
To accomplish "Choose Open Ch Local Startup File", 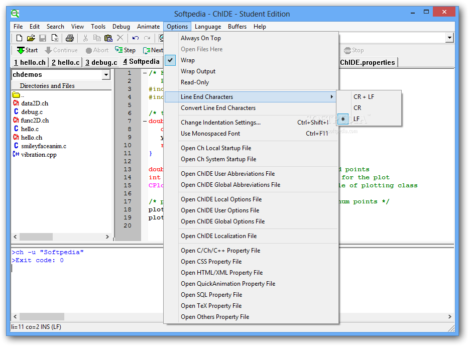I will pos(252,148).
